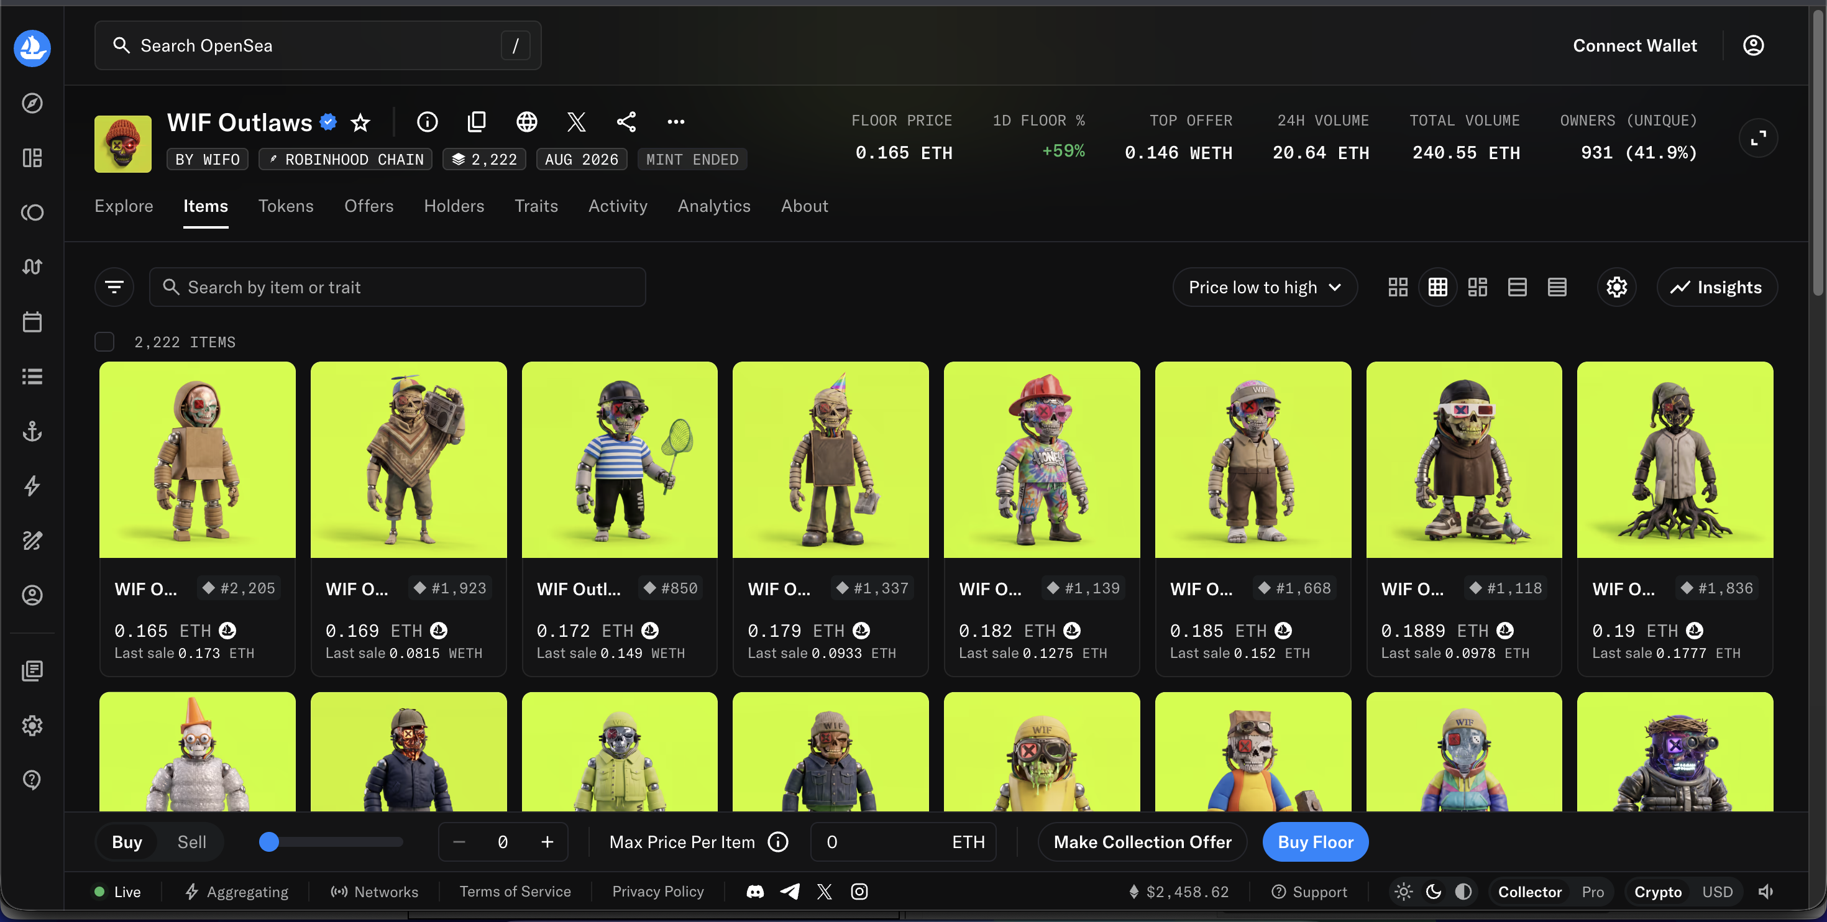Select the compact table list view

click(1557, 287)
